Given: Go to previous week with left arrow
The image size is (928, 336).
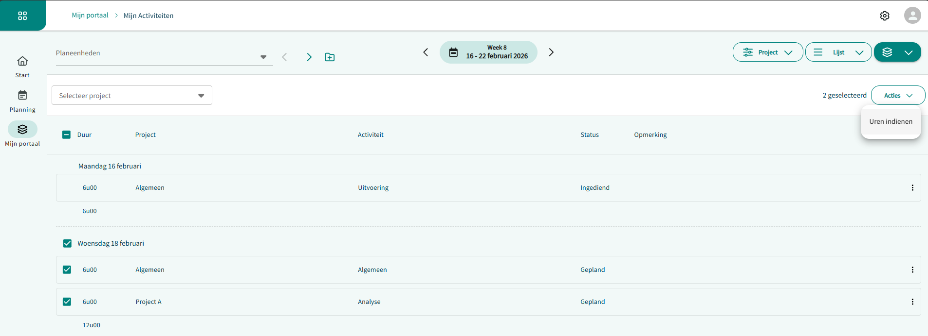Looking at the screenshot, I should [x=426, y=52].
